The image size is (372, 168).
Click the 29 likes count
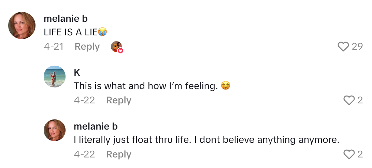tap(357, 47)
